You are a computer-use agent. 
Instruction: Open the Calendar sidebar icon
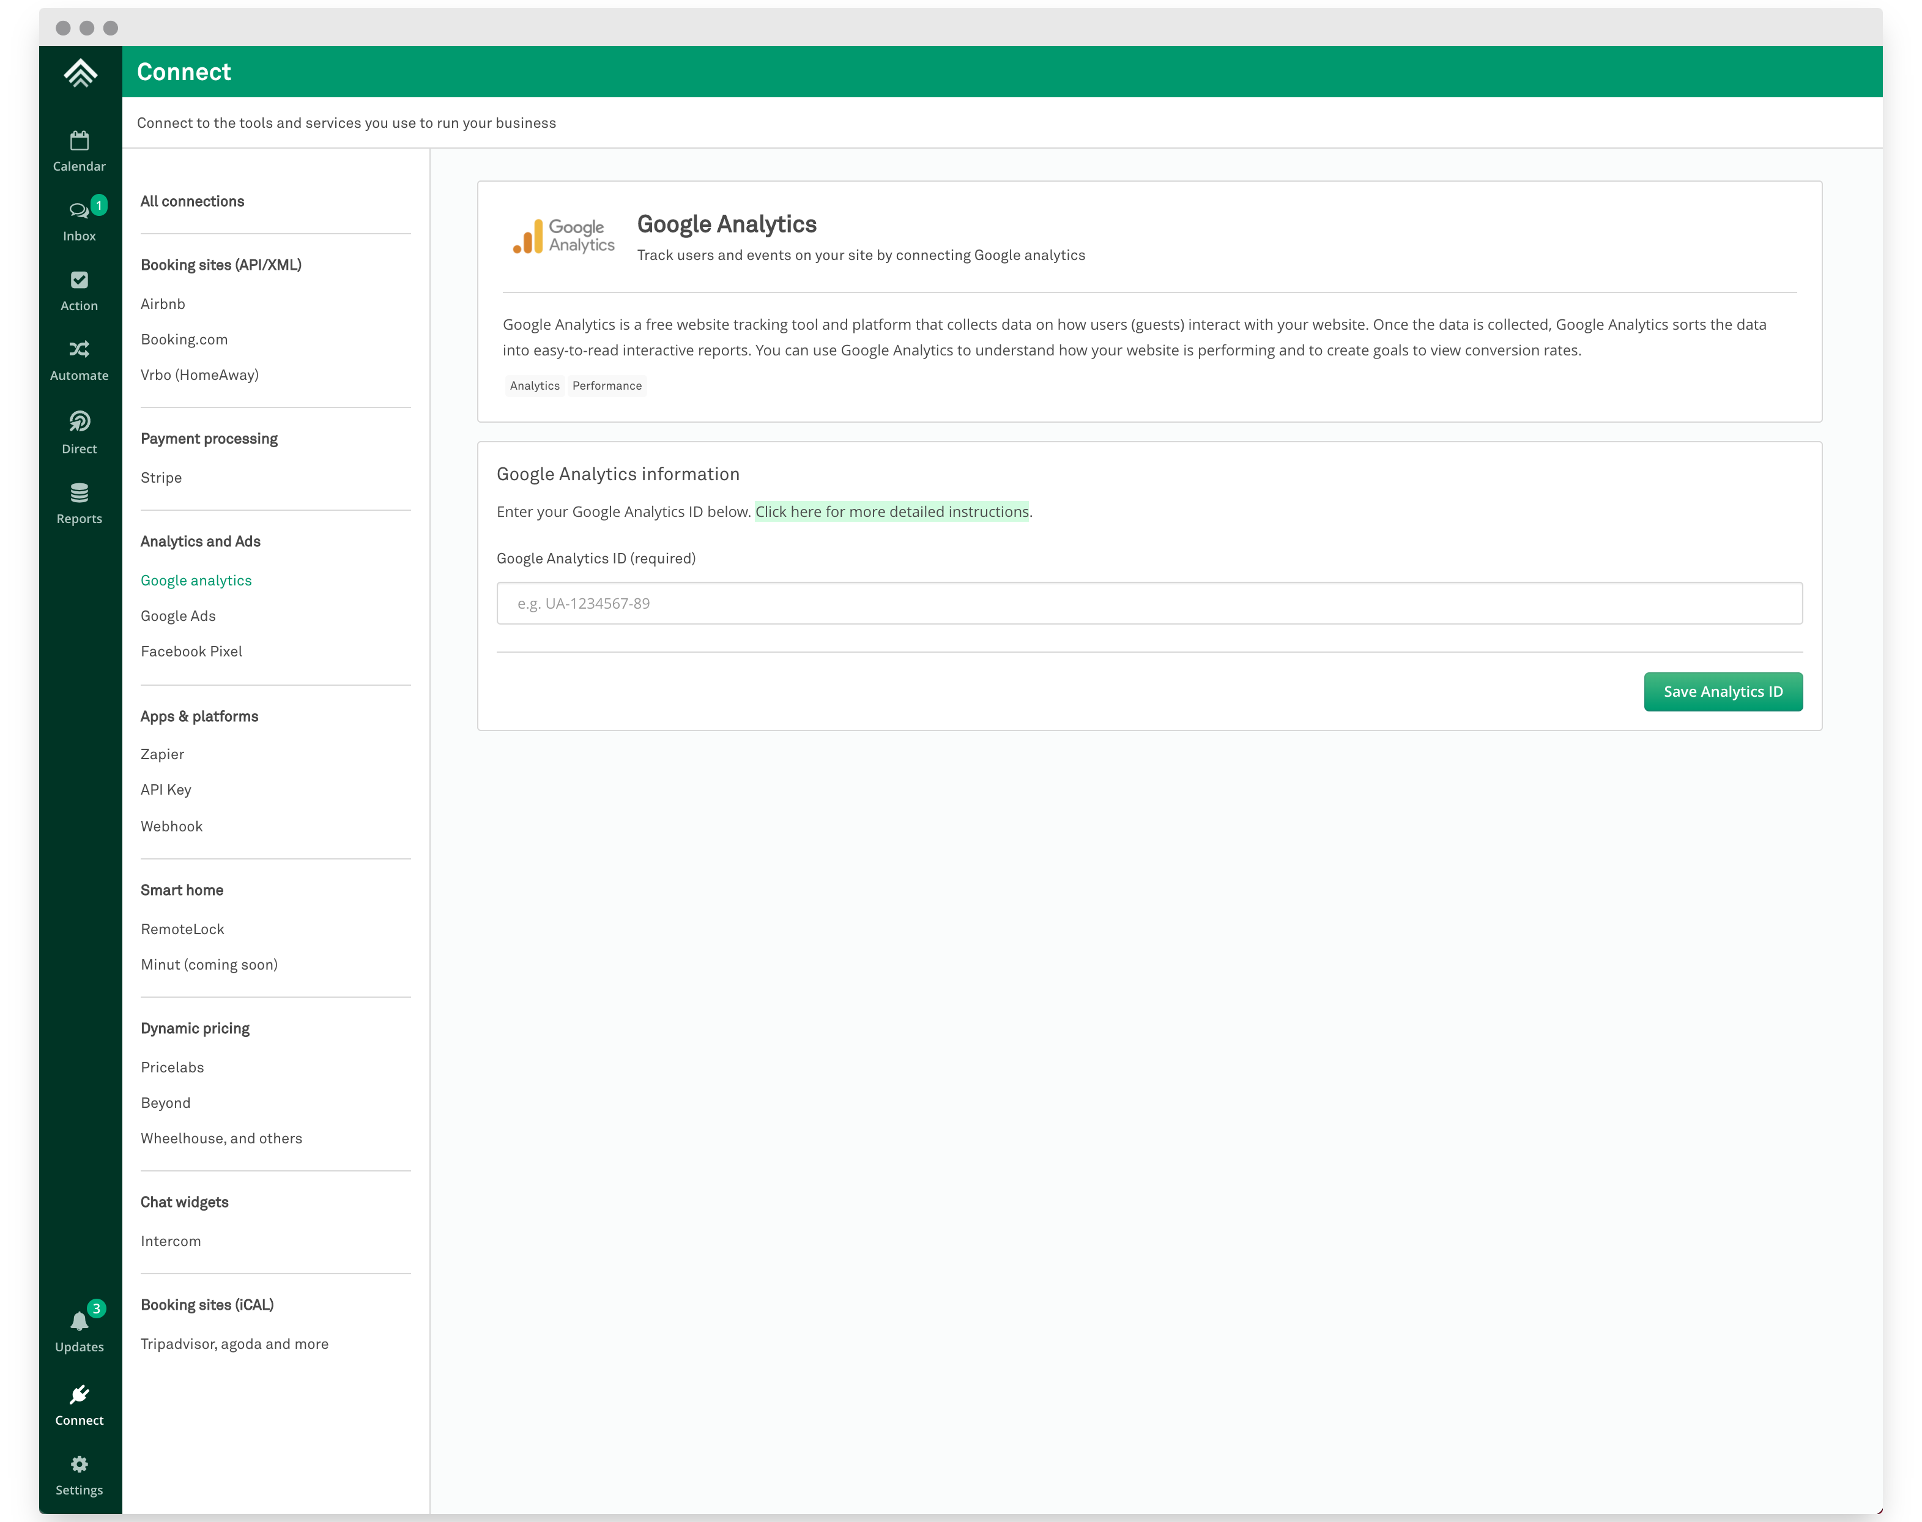(x=80, y=150)
